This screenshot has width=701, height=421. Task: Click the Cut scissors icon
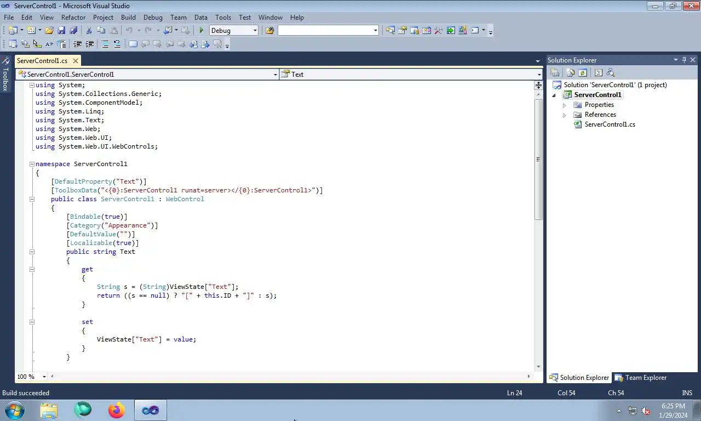(x=89, y=31)
